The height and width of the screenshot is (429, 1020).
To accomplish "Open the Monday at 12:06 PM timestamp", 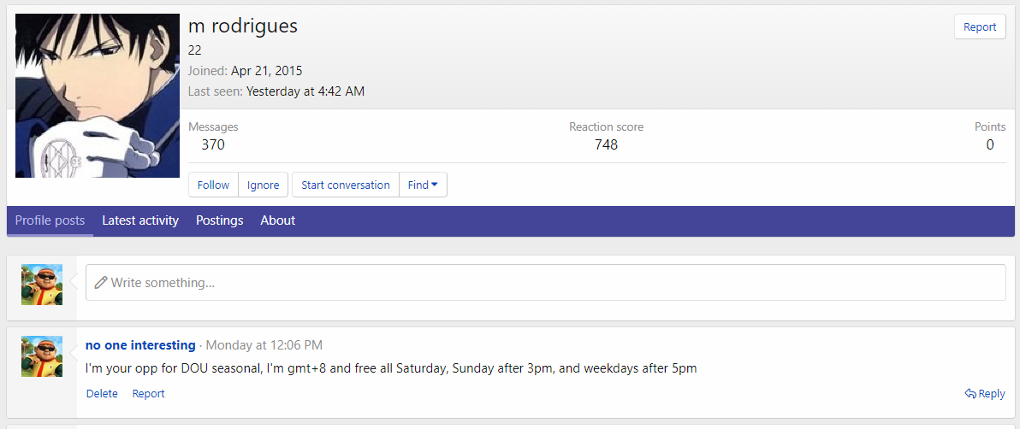I will coord(264,345).
